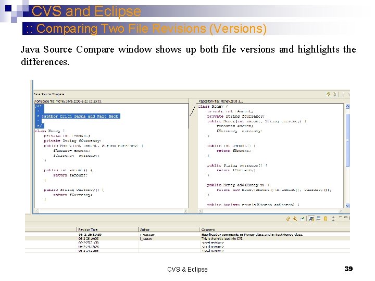375x281 pixels.
Task: Click revision time '06-2-26 10:03' cell
Action: click(x=89, y=238)
